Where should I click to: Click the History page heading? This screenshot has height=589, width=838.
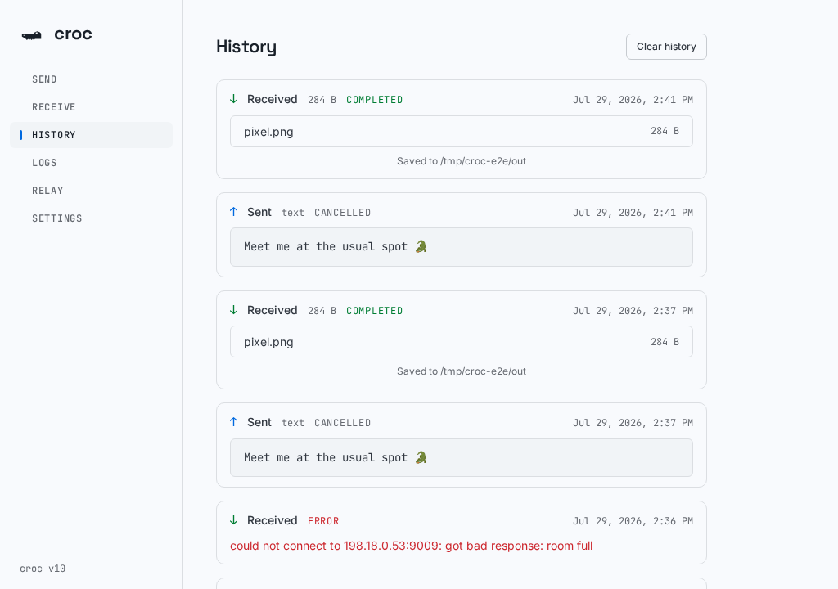[x=246, y=47]
